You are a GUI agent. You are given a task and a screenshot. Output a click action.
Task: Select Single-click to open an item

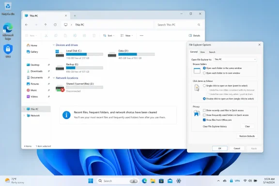point(204,86)
